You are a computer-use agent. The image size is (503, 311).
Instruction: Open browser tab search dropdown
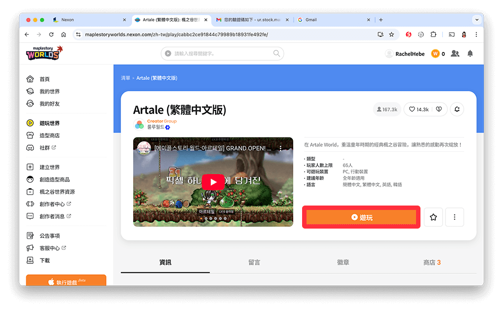tap(476, 20)
